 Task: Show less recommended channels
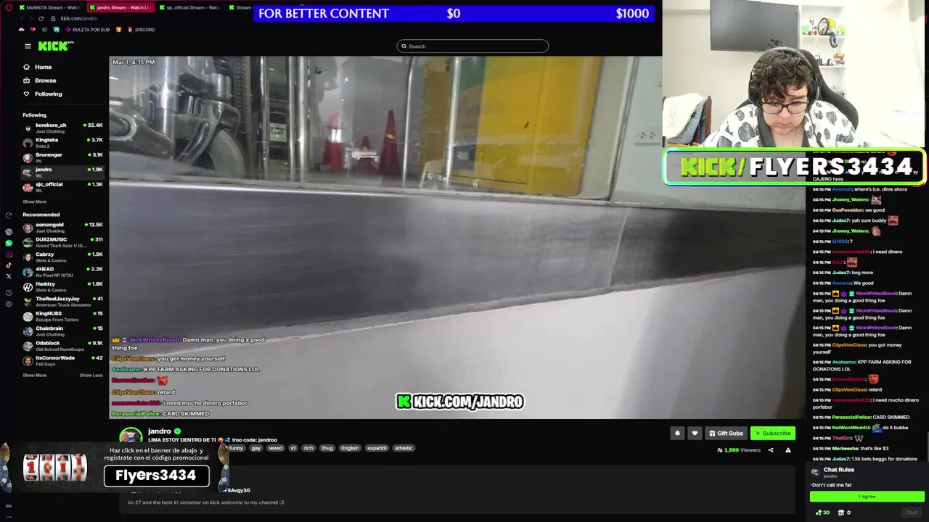coord(91,376)
